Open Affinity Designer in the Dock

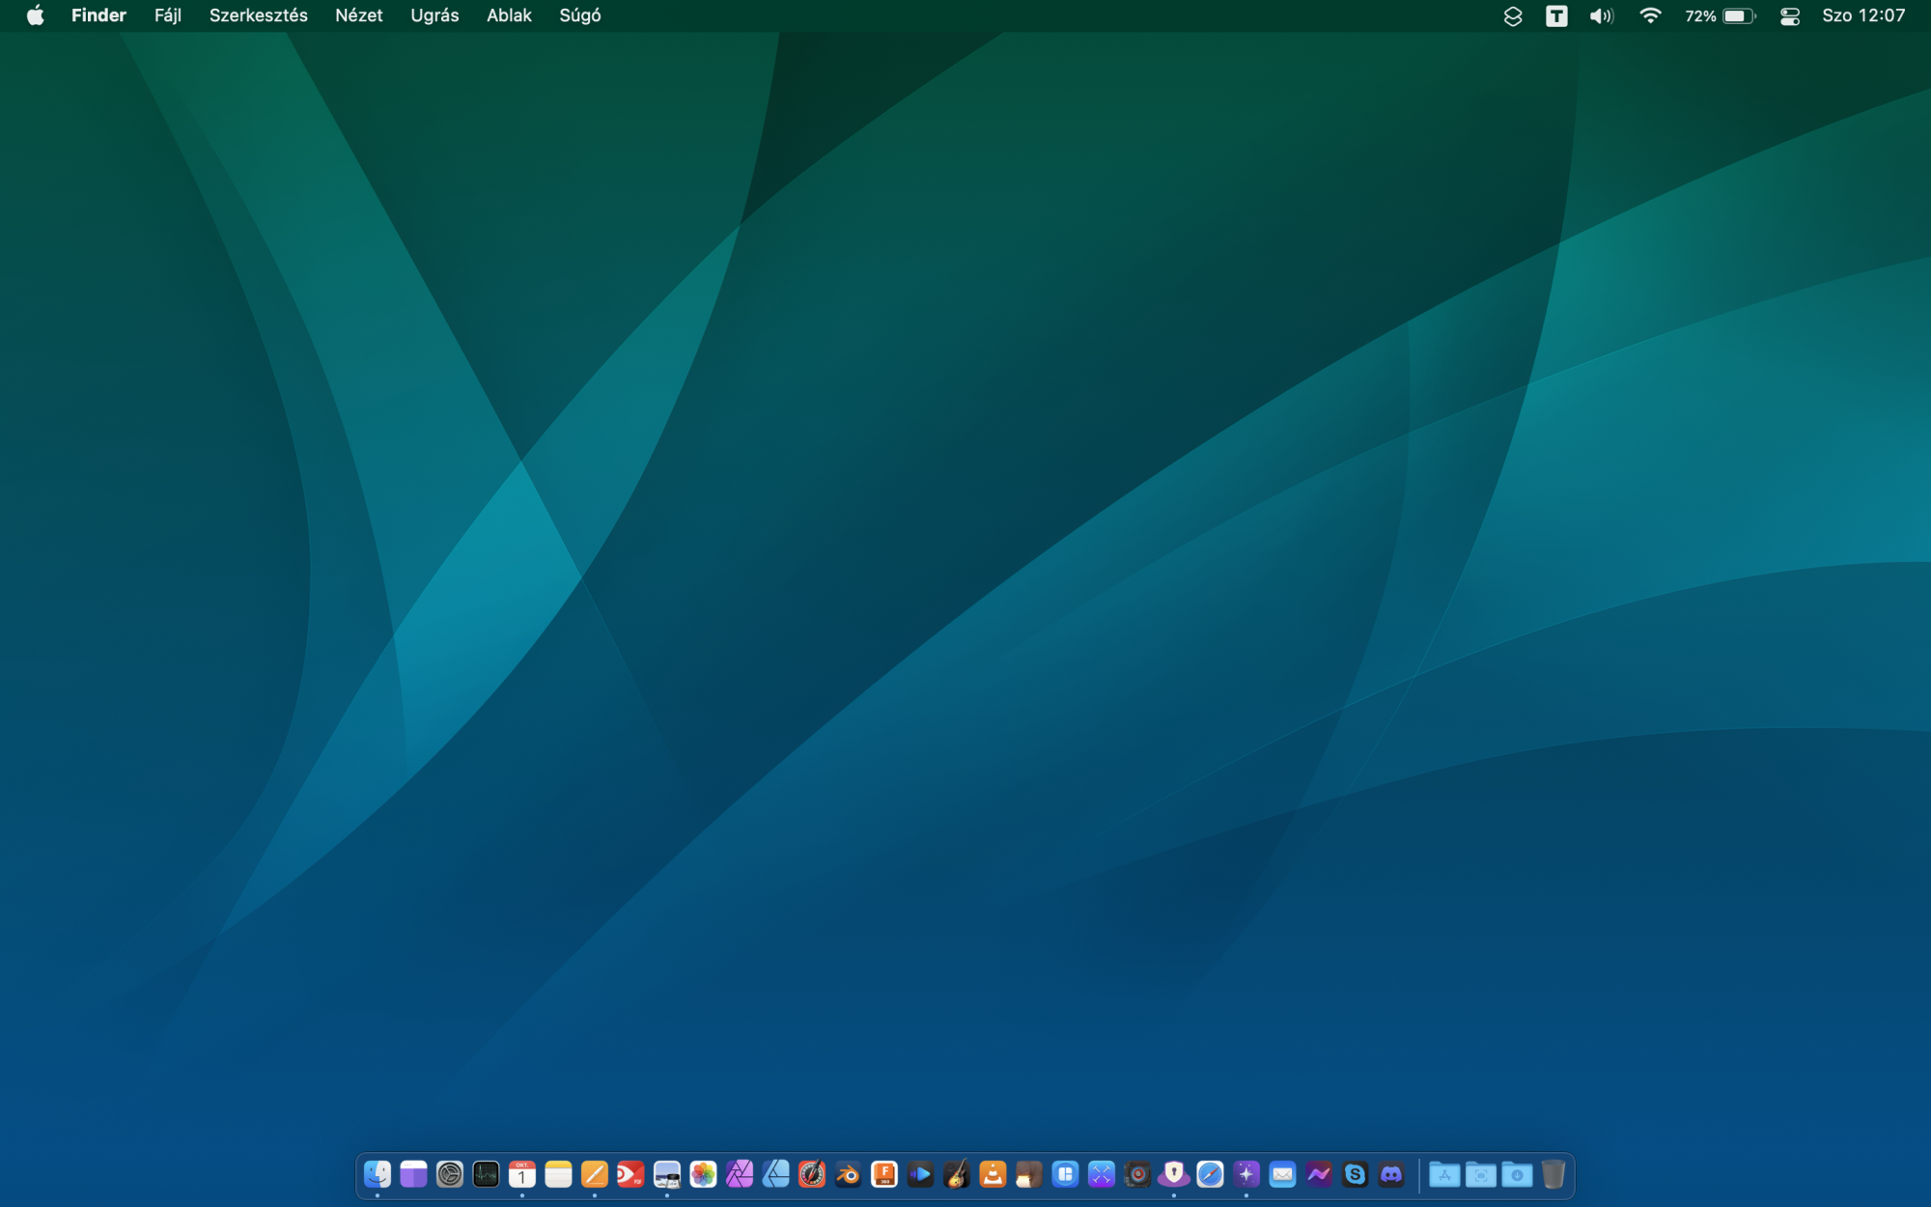(x=775, y=1174)
